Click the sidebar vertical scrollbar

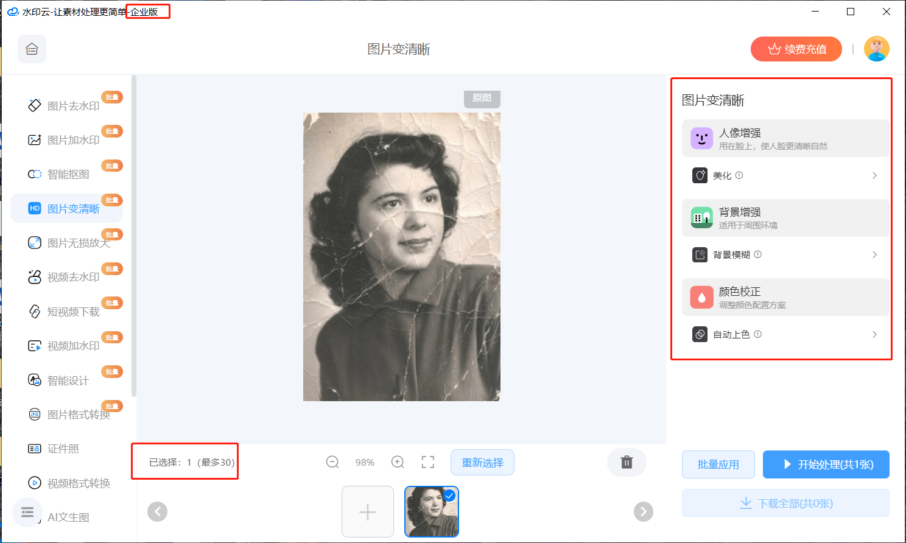[x=134, y=236]
